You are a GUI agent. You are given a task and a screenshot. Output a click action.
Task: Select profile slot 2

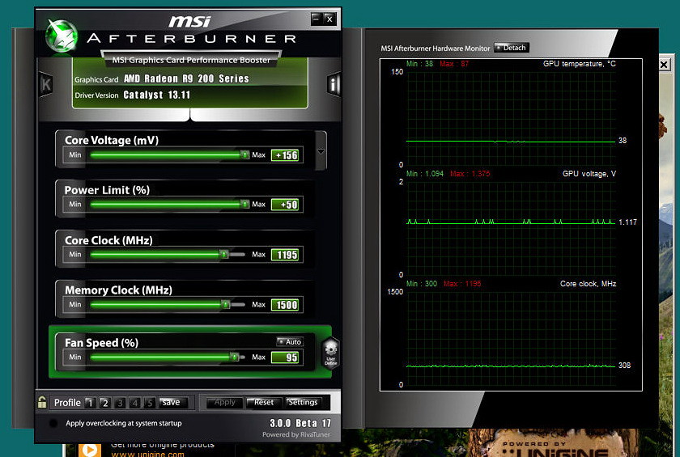[104, 403]
